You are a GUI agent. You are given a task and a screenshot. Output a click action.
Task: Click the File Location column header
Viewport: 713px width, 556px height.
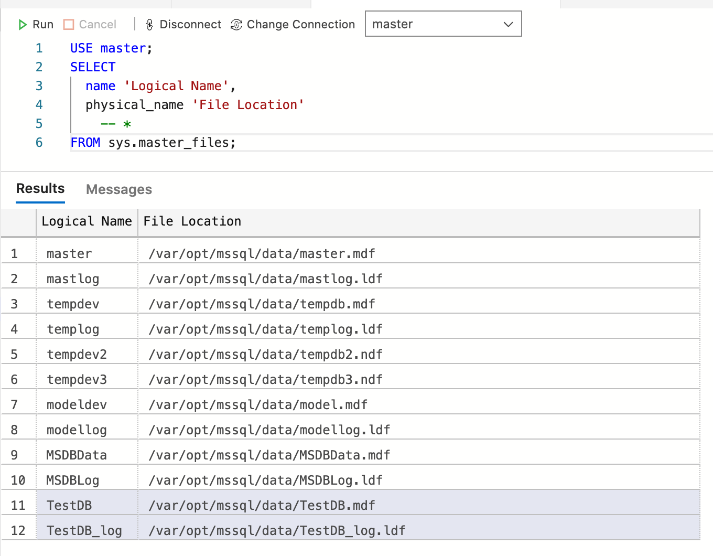[192, 221]
